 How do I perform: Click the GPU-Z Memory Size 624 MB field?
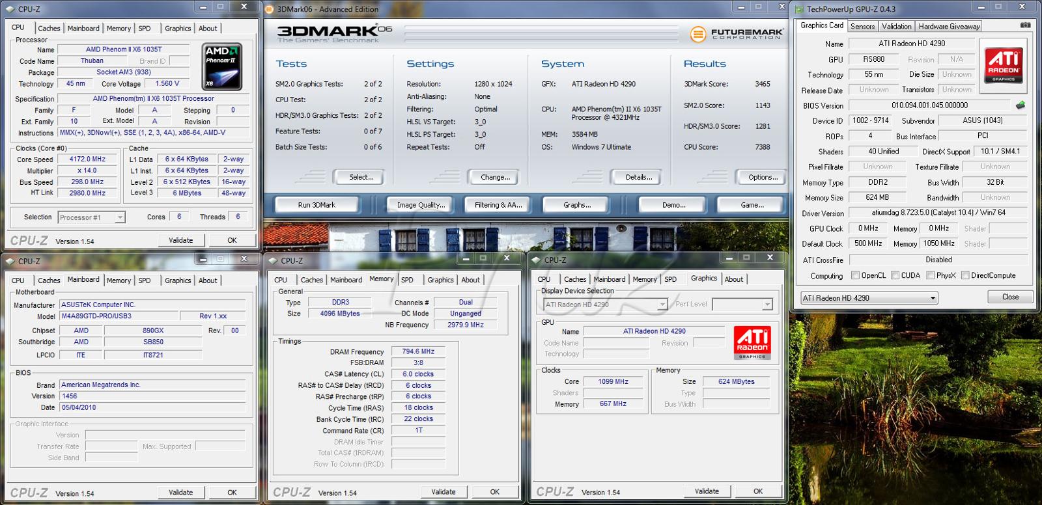tap(877, 197)
